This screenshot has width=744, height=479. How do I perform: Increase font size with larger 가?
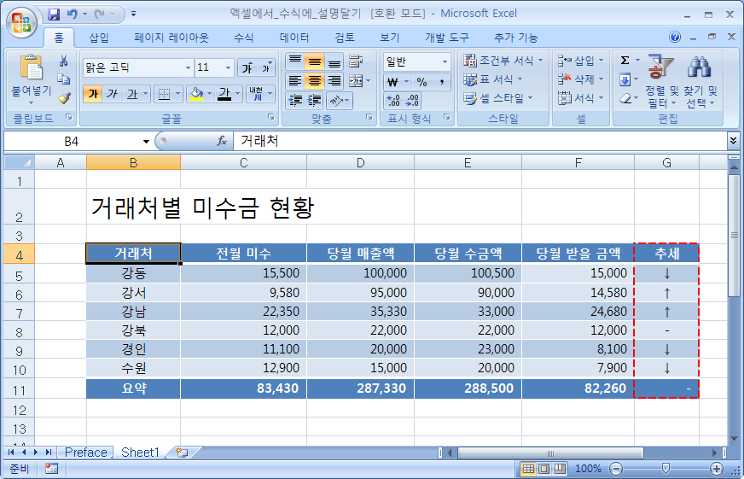coord(247,68)
